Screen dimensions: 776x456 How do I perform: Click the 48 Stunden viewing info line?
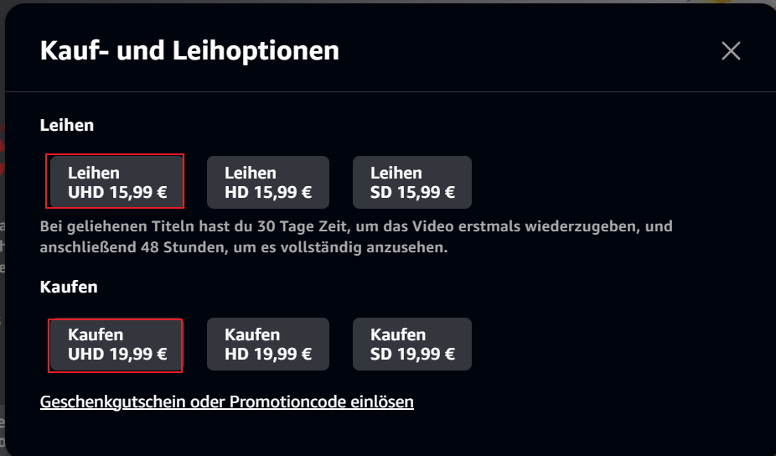tap(243, 248)
